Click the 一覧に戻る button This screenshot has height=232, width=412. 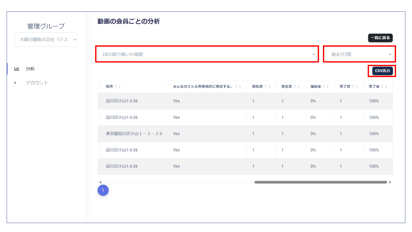click(380, 38)
